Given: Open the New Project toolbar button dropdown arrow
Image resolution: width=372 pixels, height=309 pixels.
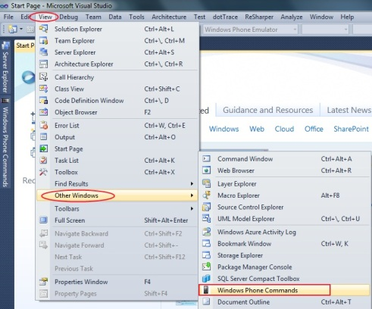Looking at the screenshot, I should [x=21, y=30].
